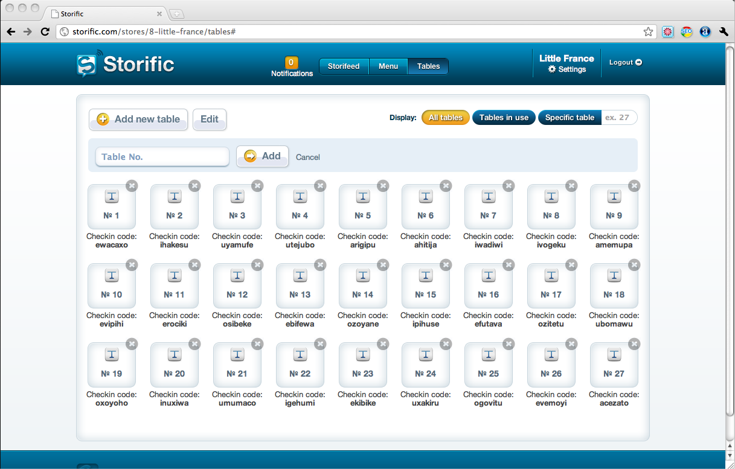Open Little France Settings
The height and width of the screenshot is (469, 735).
point(566,69)
